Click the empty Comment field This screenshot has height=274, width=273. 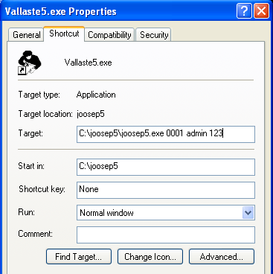(x=166, y=235)
